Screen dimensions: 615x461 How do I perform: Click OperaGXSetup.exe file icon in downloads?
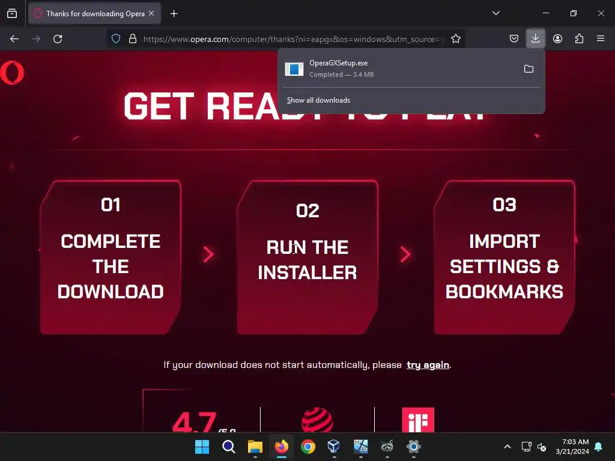tap(294, 69)
